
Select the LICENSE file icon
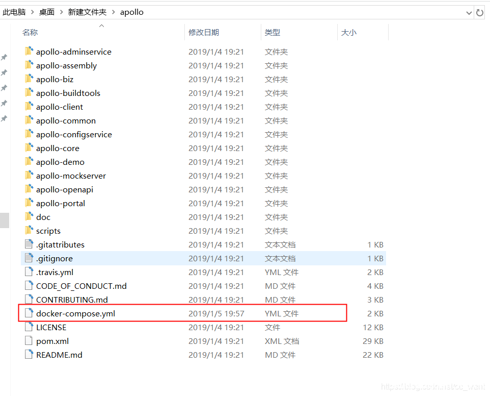(29, 327)
